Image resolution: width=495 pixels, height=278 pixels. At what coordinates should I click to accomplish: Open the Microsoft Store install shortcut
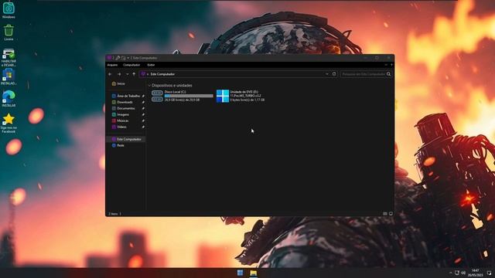(9, 77)
